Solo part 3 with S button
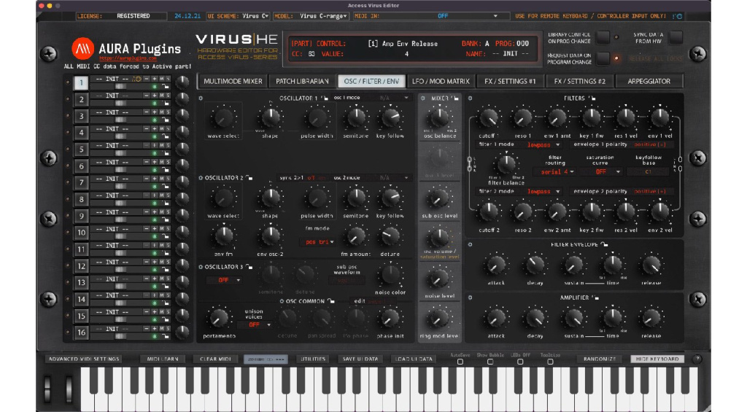Image resolution: width=747 pixels, height=412 pixels. [x=169, y=112]
